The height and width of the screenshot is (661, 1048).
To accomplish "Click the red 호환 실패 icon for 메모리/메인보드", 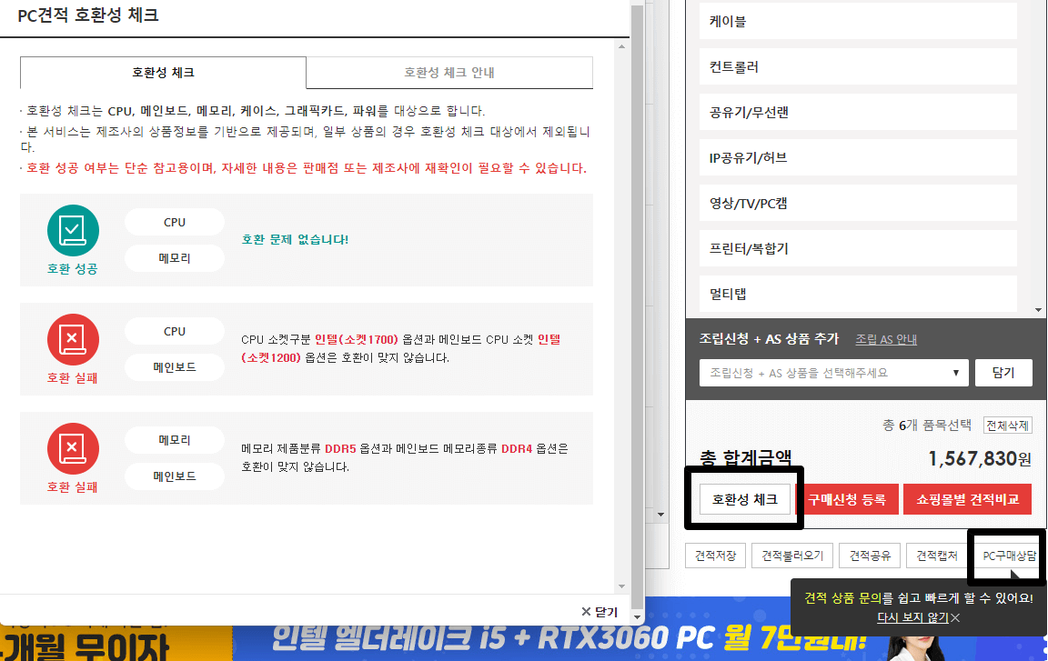I will (x=73, y=448).
